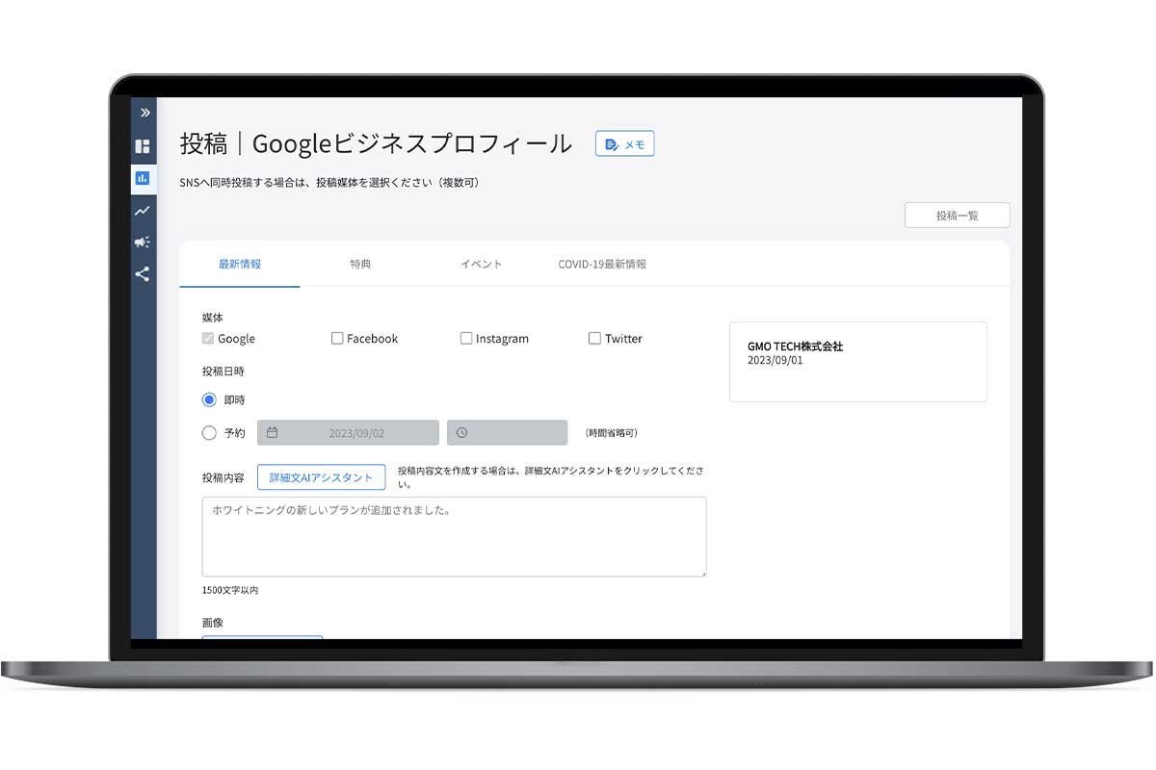Click the calendar icon in date field
The width and height of the screenshot is (1156, 770).
[273, 433]
